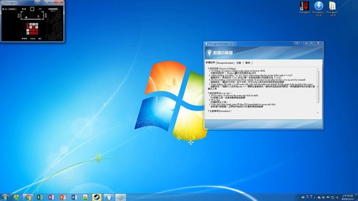Select the gray app button after assistant in taskbar
The height and width of the screenshot is (201, 358).
pyautogui.click(x=121, y=197)
